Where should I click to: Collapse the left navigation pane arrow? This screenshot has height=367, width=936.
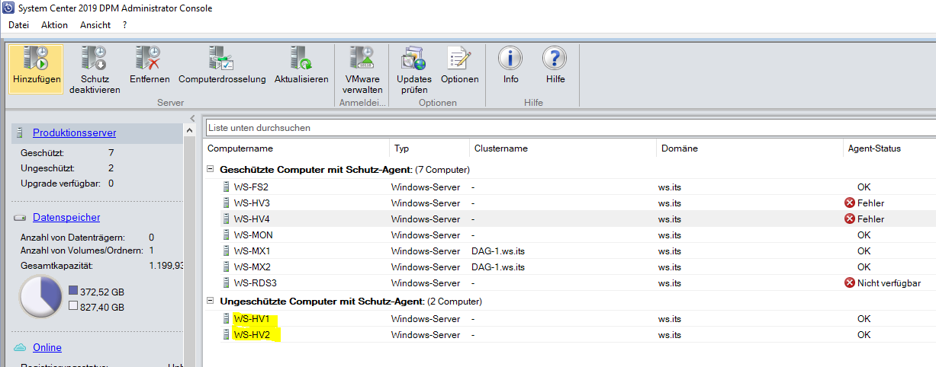pos(191,117)
